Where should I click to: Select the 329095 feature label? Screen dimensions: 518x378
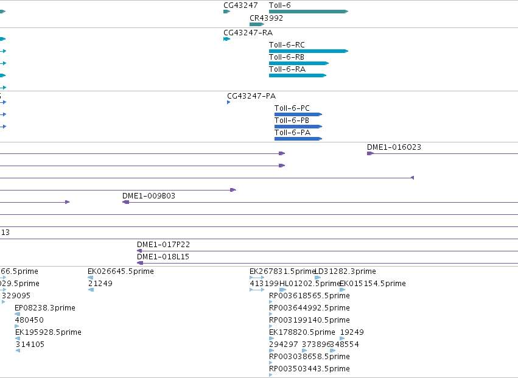pyautogui.click(x=16, y=296)
